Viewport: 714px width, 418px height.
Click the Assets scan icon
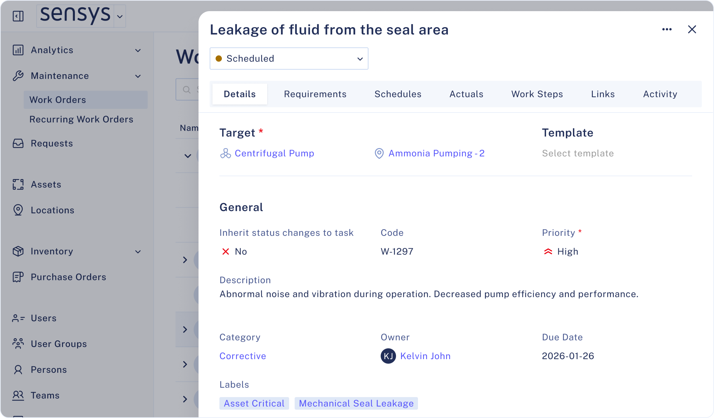pyautogui.click(x=18, y=185)
